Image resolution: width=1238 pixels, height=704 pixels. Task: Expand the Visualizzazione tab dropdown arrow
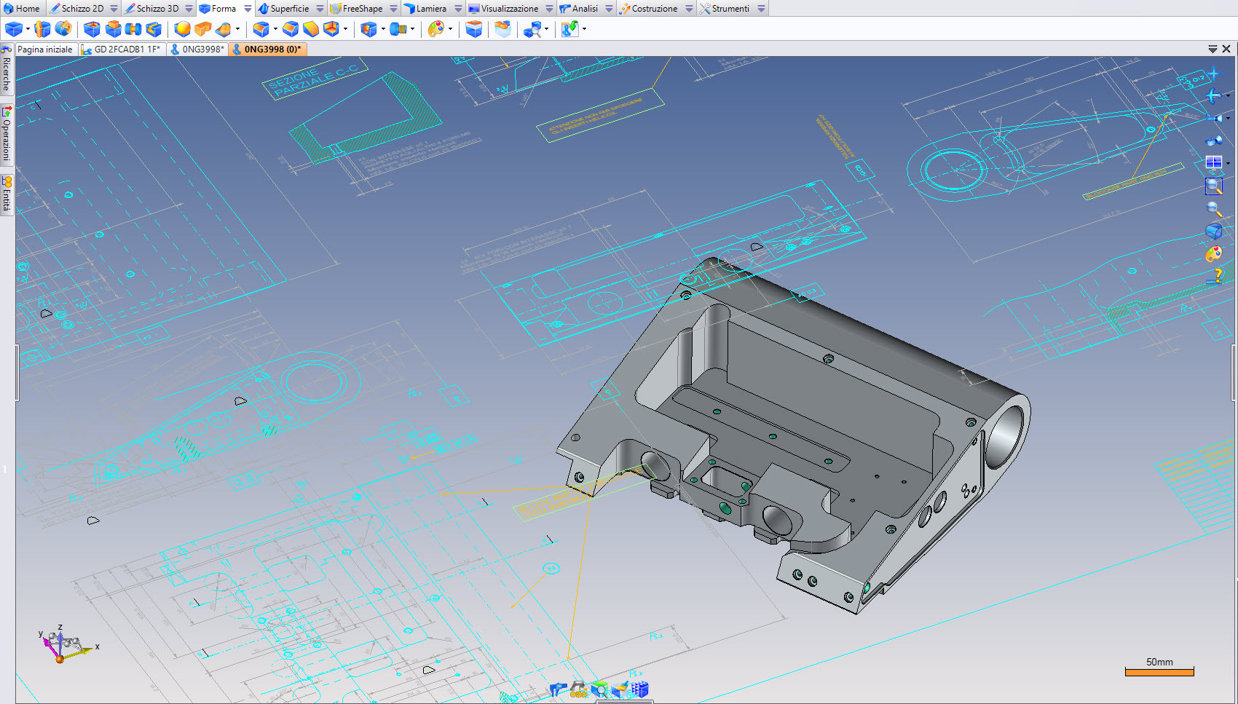tap(549, 9)
